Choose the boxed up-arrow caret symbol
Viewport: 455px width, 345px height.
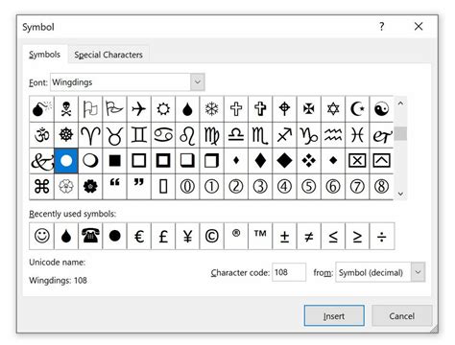[x=381, y=161]
